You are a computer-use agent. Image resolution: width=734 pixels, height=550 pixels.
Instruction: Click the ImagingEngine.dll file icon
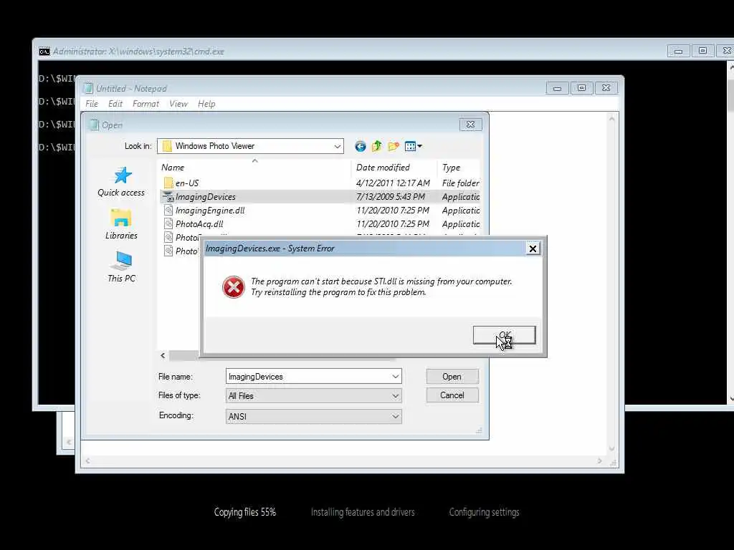(x=168, y=211)
